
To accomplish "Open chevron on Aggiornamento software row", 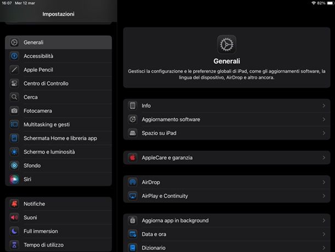I will coord(324,119).
